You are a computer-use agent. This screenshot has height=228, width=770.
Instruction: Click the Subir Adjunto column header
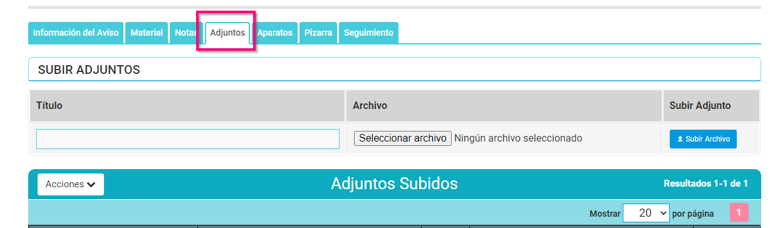(x=712, y=106)
